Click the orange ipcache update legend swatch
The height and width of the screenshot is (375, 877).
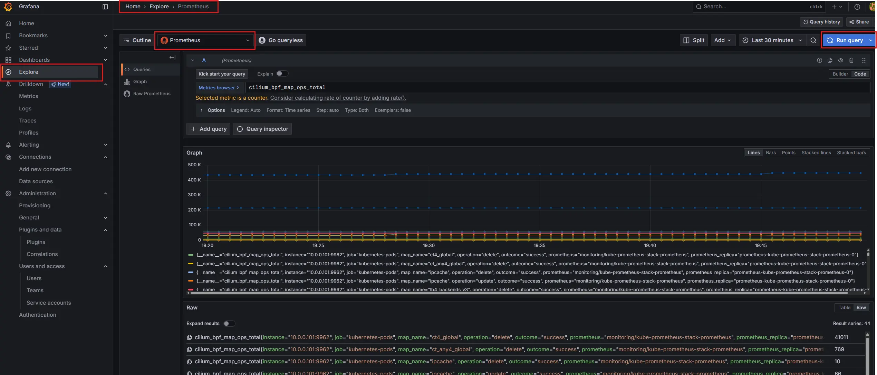pyautogui.click(x=190, y=281)
